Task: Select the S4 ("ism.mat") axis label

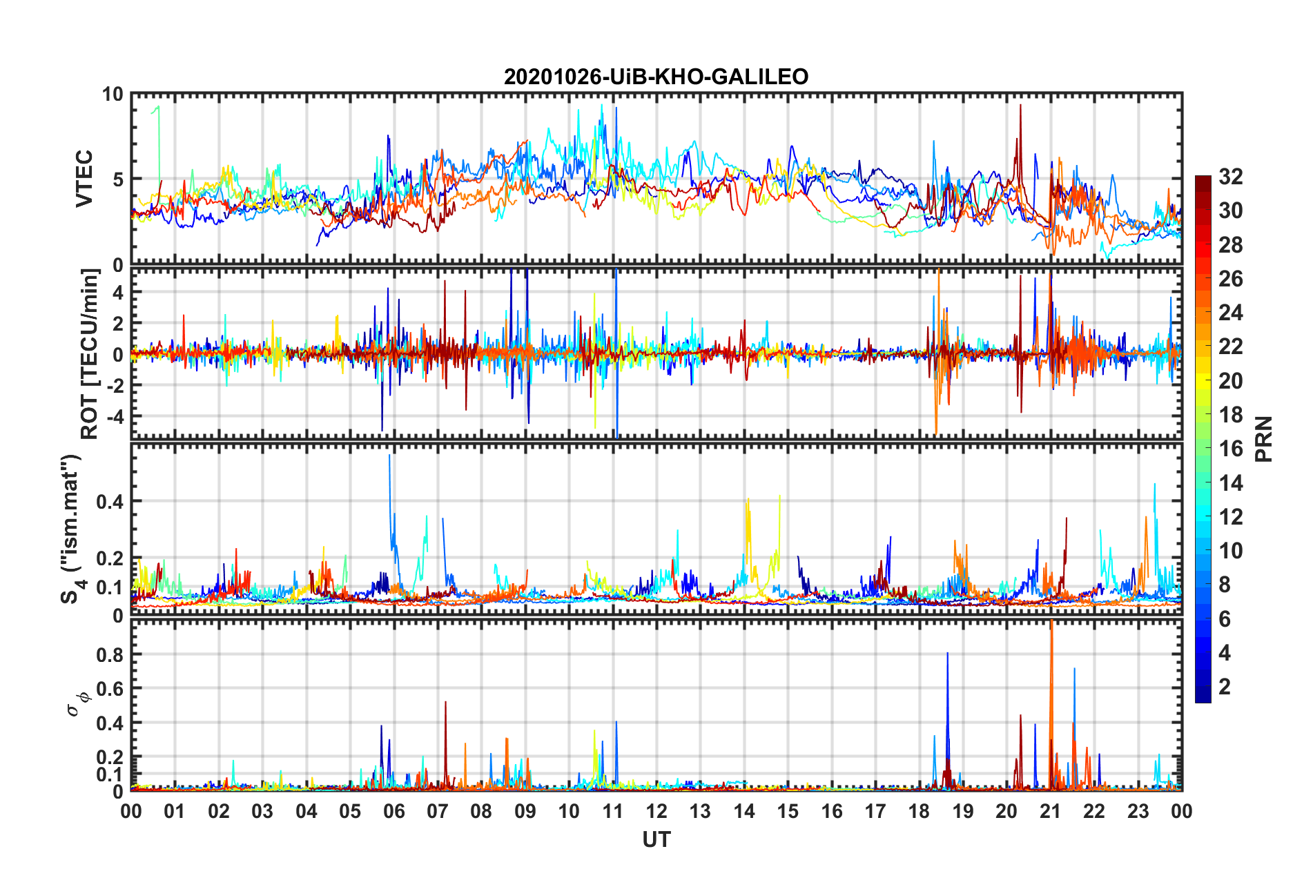Action: 73,529
